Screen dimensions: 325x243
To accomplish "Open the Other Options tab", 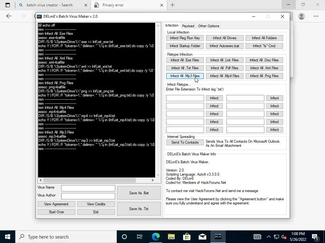I will tap(208, 26).
